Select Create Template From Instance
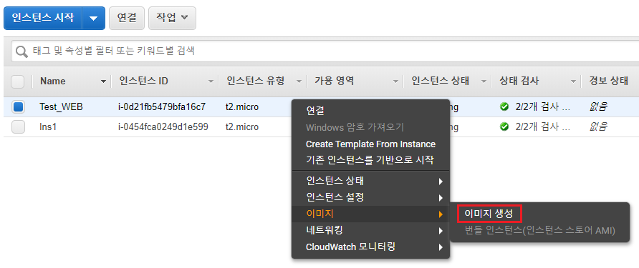The image size is (639, 268). pos(370,144)
